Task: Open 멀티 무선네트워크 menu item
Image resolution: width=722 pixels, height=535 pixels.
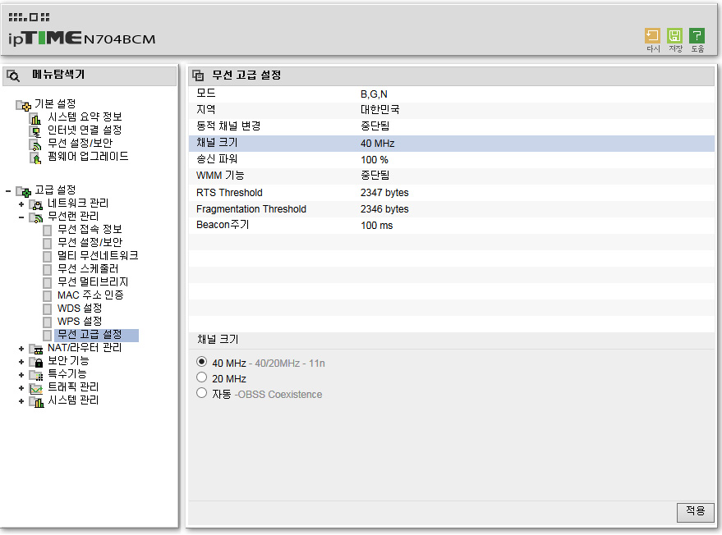Action: coord(97,255)
